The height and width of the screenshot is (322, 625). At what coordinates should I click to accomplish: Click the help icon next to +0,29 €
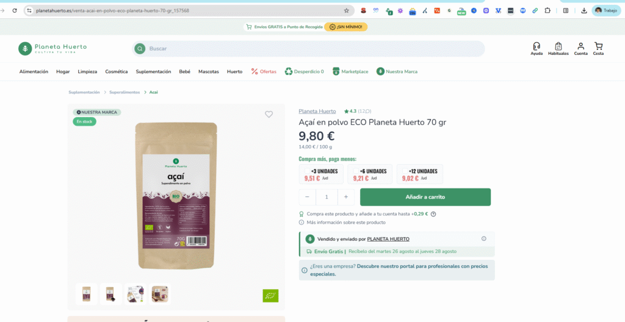pos(433,214)
